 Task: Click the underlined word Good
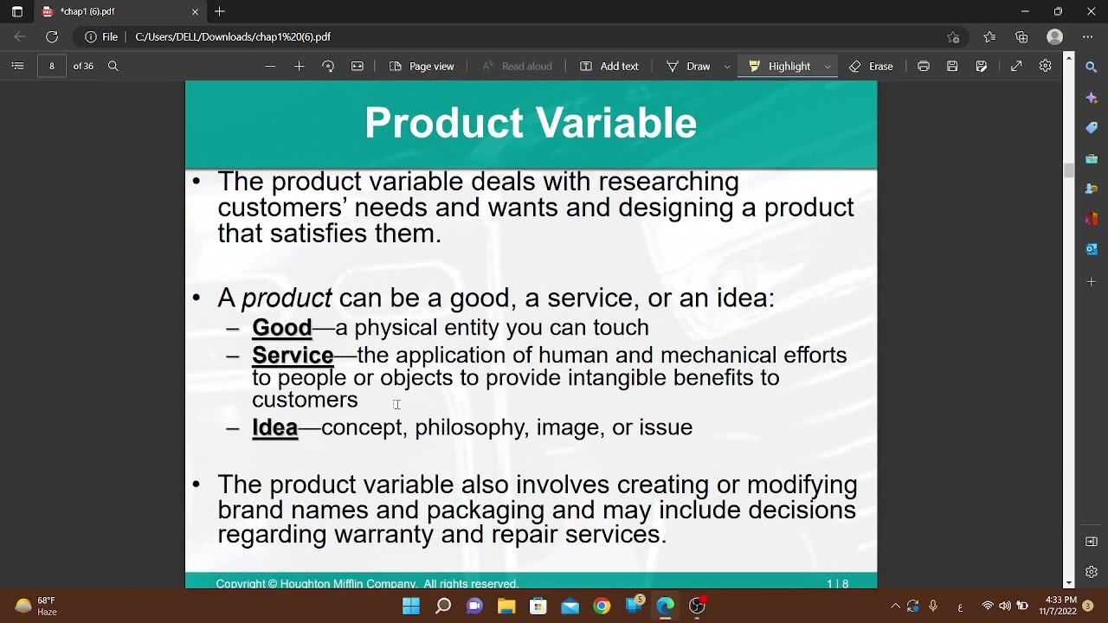(x=281, y=328)
